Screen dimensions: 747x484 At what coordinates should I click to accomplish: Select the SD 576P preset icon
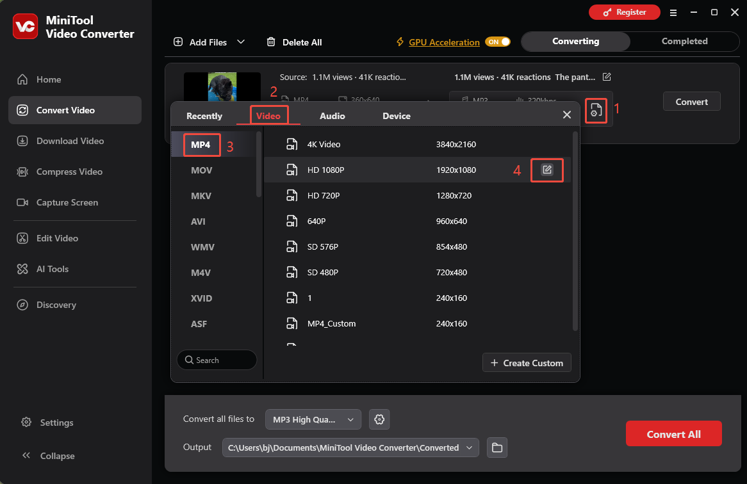click(x=291, y=247)
